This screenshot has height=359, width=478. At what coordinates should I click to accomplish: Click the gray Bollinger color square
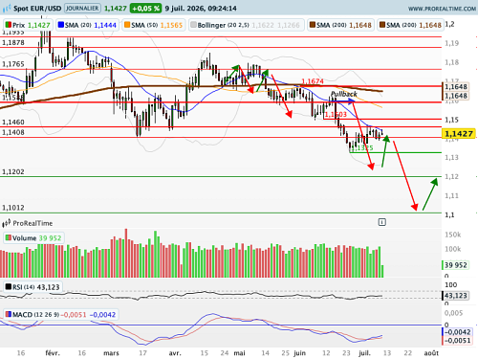193,25
